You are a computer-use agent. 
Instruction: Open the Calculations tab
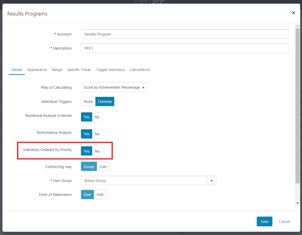pos(140,70)
